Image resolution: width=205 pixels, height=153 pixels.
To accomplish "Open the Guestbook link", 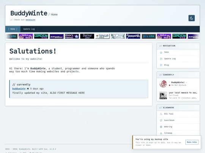I will point(178,121).
